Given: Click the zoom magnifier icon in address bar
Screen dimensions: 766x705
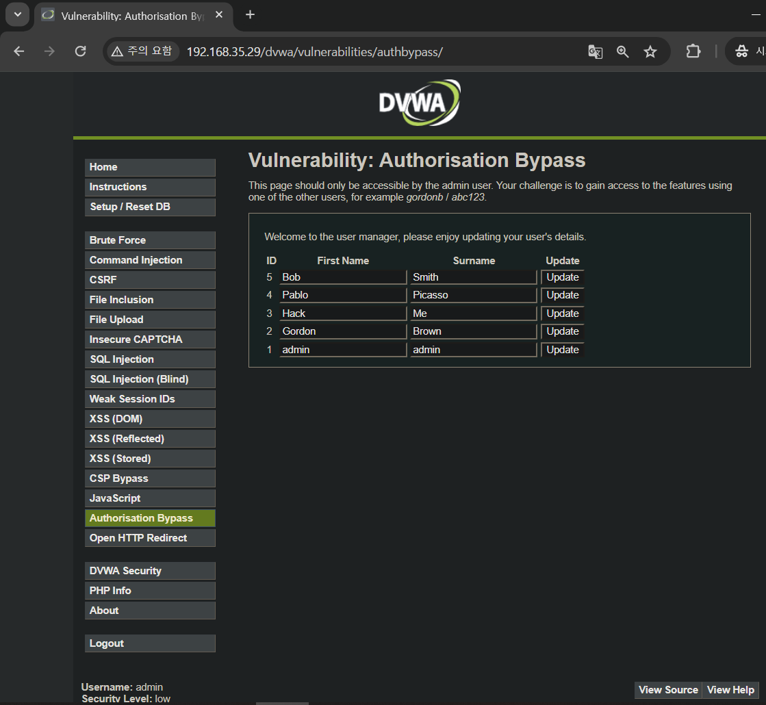Looking at the screenshot, I should (x=622, y=51).
